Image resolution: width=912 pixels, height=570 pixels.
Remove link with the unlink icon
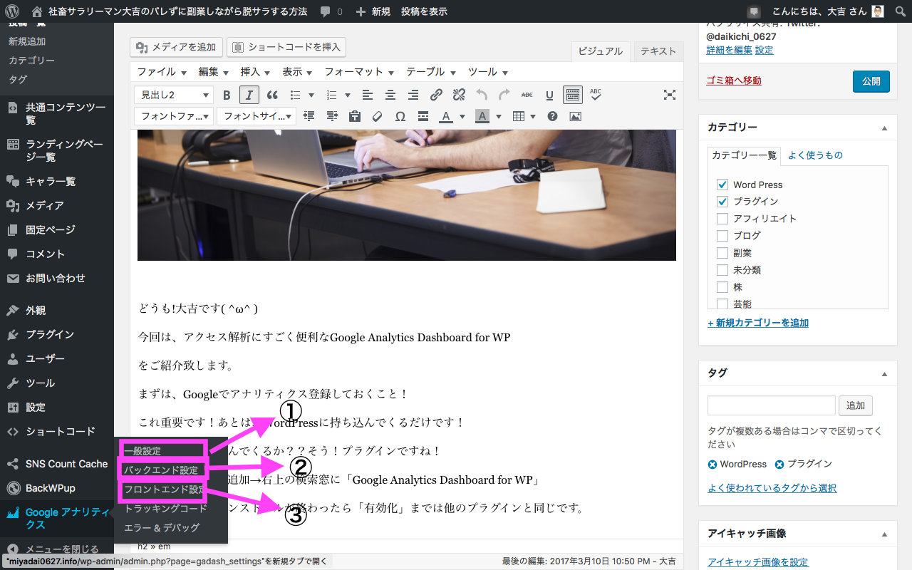point(459,95)
